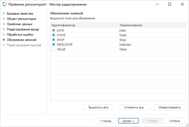
Task: Open the Базовые свойства wizard step
Action: pos(20,14)
